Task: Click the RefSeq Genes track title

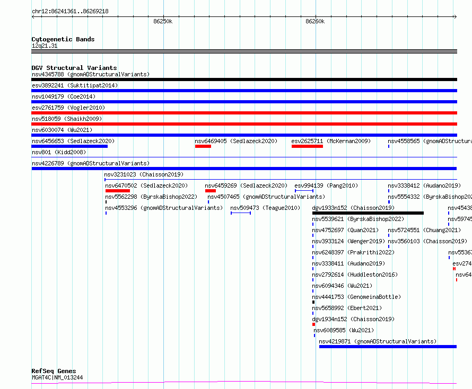Action: (54, 371)
